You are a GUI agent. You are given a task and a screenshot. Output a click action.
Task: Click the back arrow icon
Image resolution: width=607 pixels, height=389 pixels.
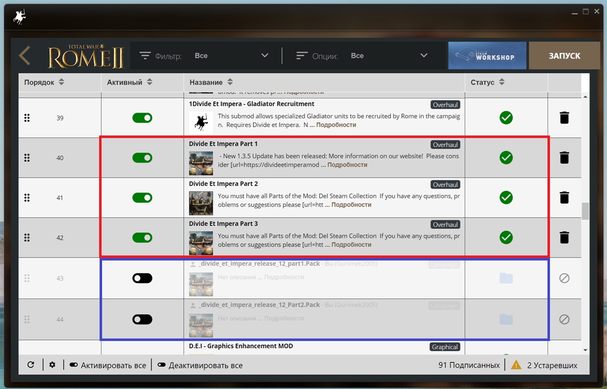point(25,55)
